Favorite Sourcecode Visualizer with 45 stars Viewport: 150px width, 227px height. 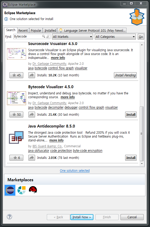(x=16, y=75)
